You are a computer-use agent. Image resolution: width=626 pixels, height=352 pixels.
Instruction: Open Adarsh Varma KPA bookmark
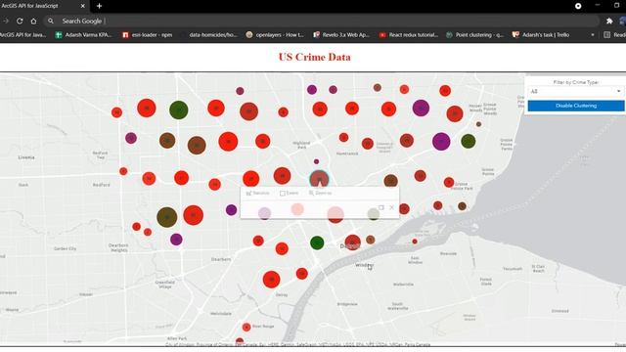(83, 35)
